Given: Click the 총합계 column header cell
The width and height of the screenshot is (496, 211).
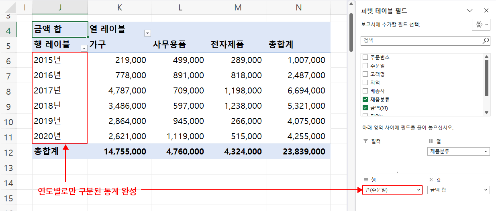Looking at the screenshot, I should click(298, 45).
